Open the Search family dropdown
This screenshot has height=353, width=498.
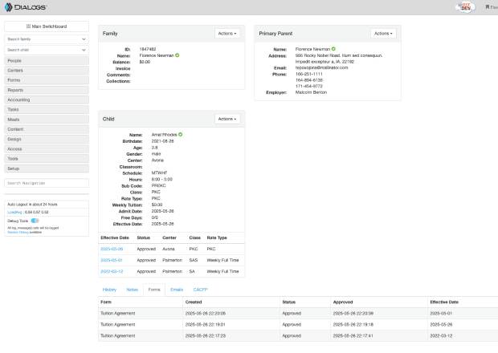(46, 39)
